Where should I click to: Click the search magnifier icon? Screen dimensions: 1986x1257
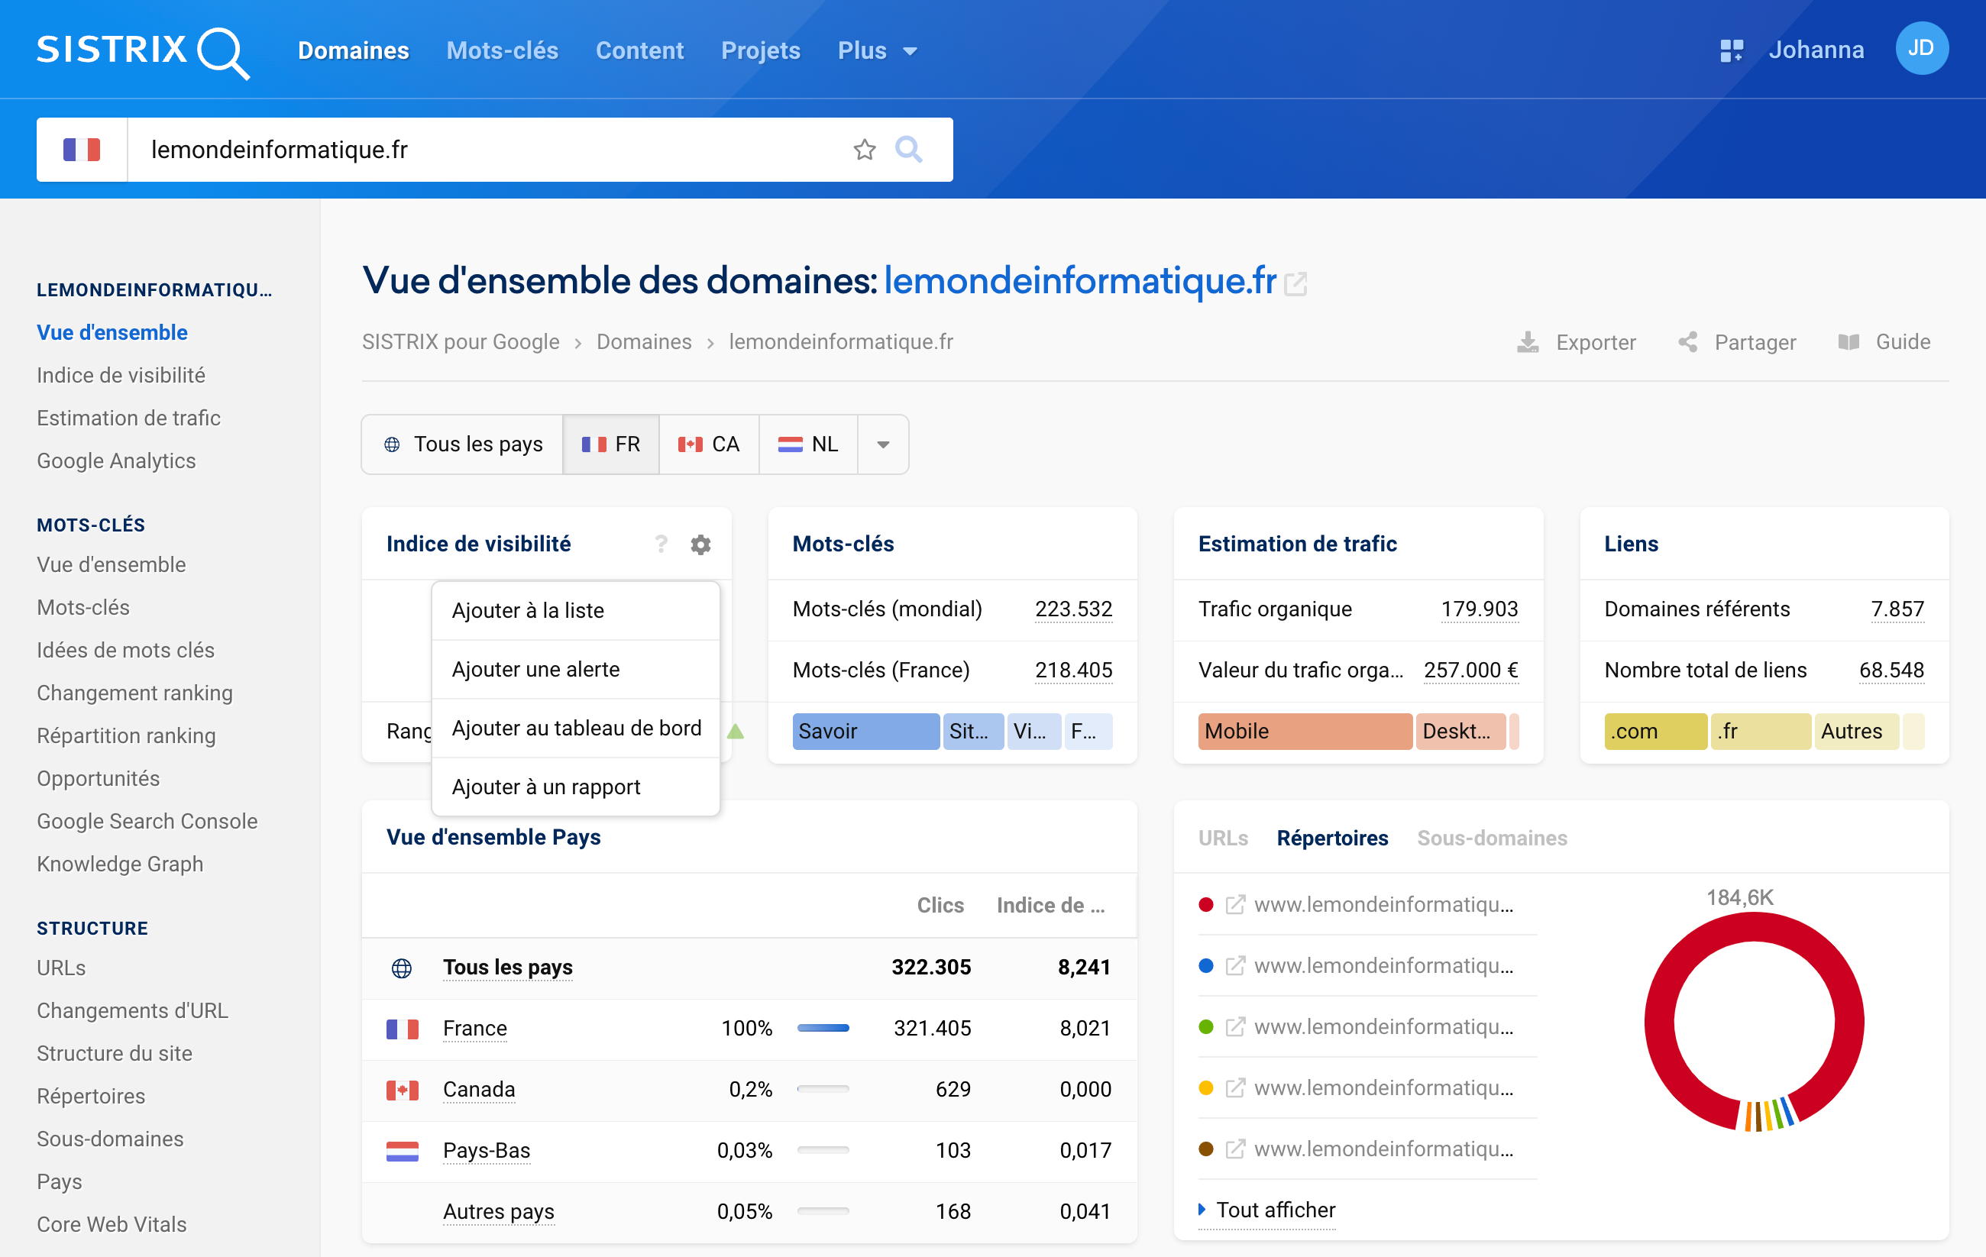point(908,149)
